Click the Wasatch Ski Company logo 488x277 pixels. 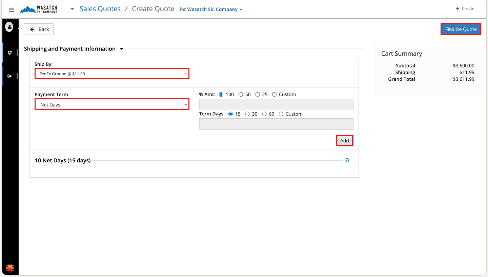click(39, 9)
